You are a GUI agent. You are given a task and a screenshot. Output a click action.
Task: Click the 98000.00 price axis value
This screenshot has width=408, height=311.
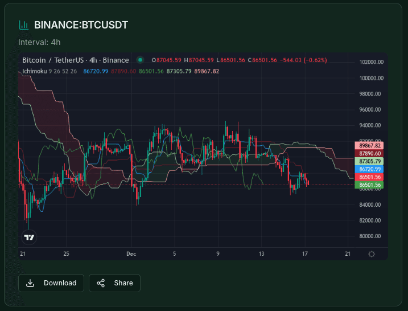pos(370,94)
